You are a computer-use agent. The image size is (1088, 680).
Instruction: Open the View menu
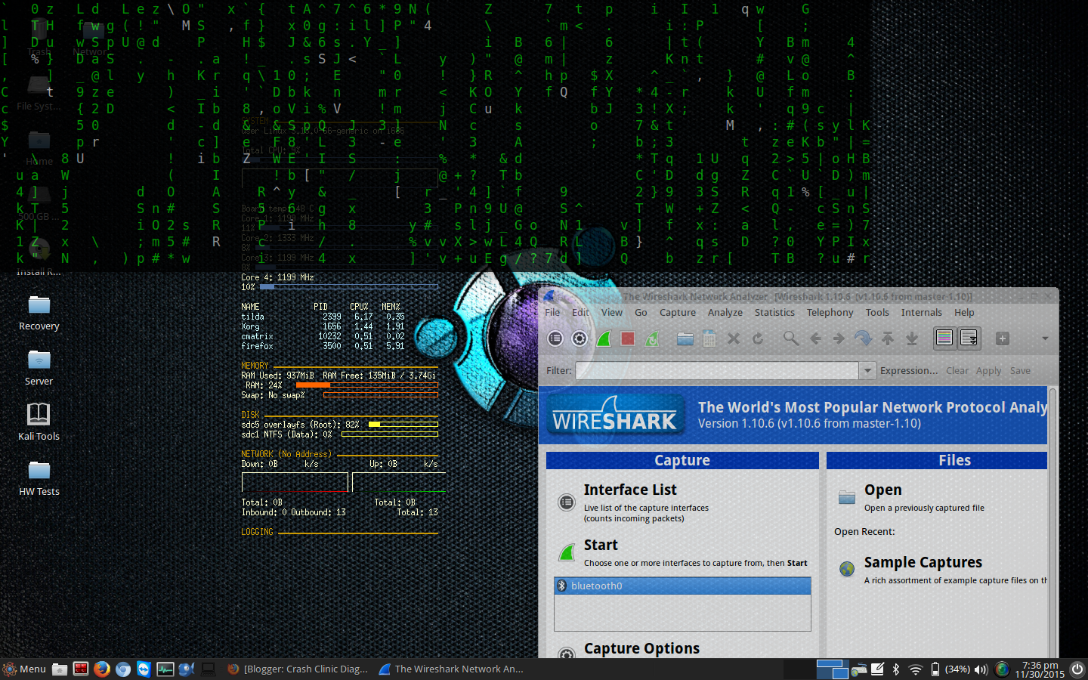point(612,312)
